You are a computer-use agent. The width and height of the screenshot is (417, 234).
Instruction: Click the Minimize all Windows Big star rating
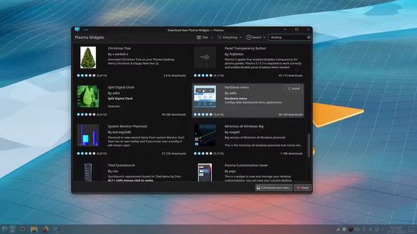[x=203, y=153]
